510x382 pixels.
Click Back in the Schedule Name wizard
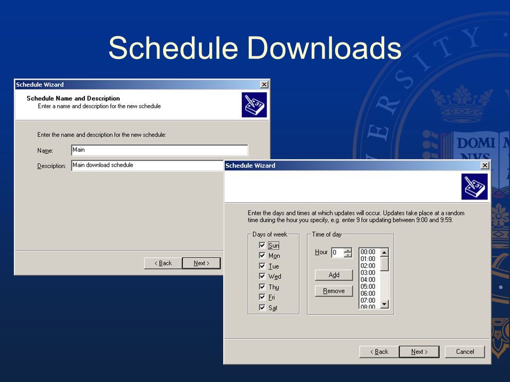[x=163, y=263]
